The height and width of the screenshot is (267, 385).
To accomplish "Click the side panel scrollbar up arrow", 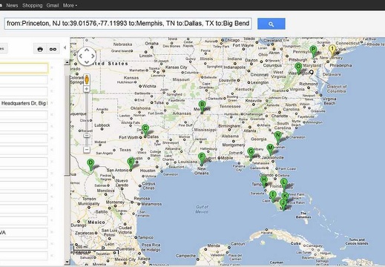I will pyautogui.click(x=67, y=62).
